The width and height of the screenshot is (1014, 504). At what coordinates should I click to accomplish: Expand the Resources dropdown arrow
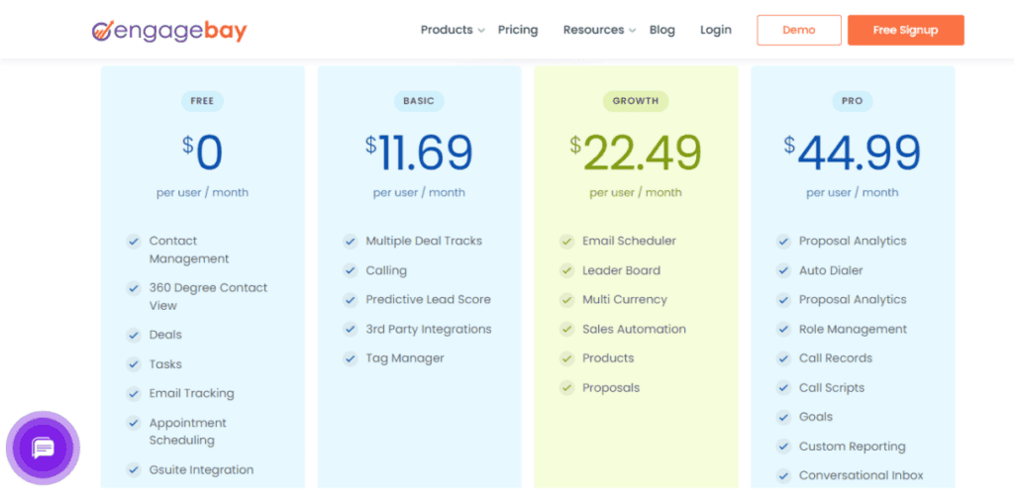pyautogui.click(x=633, y=31)
